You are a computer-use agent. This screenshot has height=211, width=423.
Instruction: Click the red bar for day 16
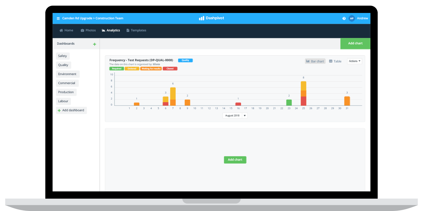coord(238,104)
